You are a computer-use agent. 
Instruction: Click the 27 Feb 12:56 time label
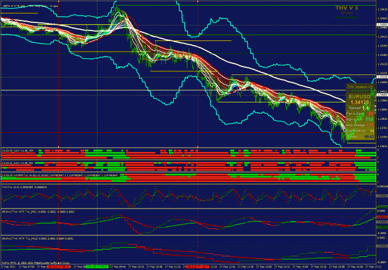pos(227,267)
